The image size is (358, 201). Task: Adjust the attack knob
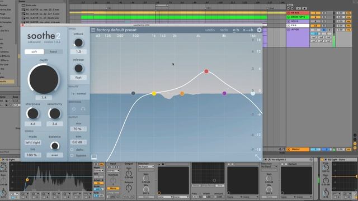coord(78,42)
